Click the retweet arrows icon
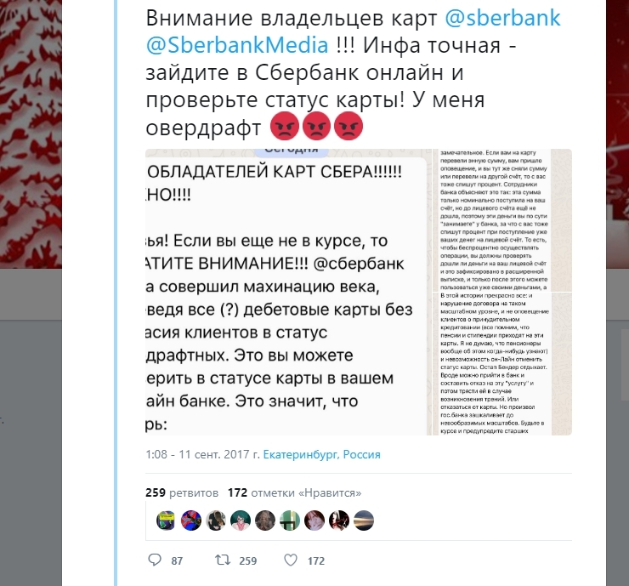The height and width of the screenshot is (586, 629). [222, 560]
